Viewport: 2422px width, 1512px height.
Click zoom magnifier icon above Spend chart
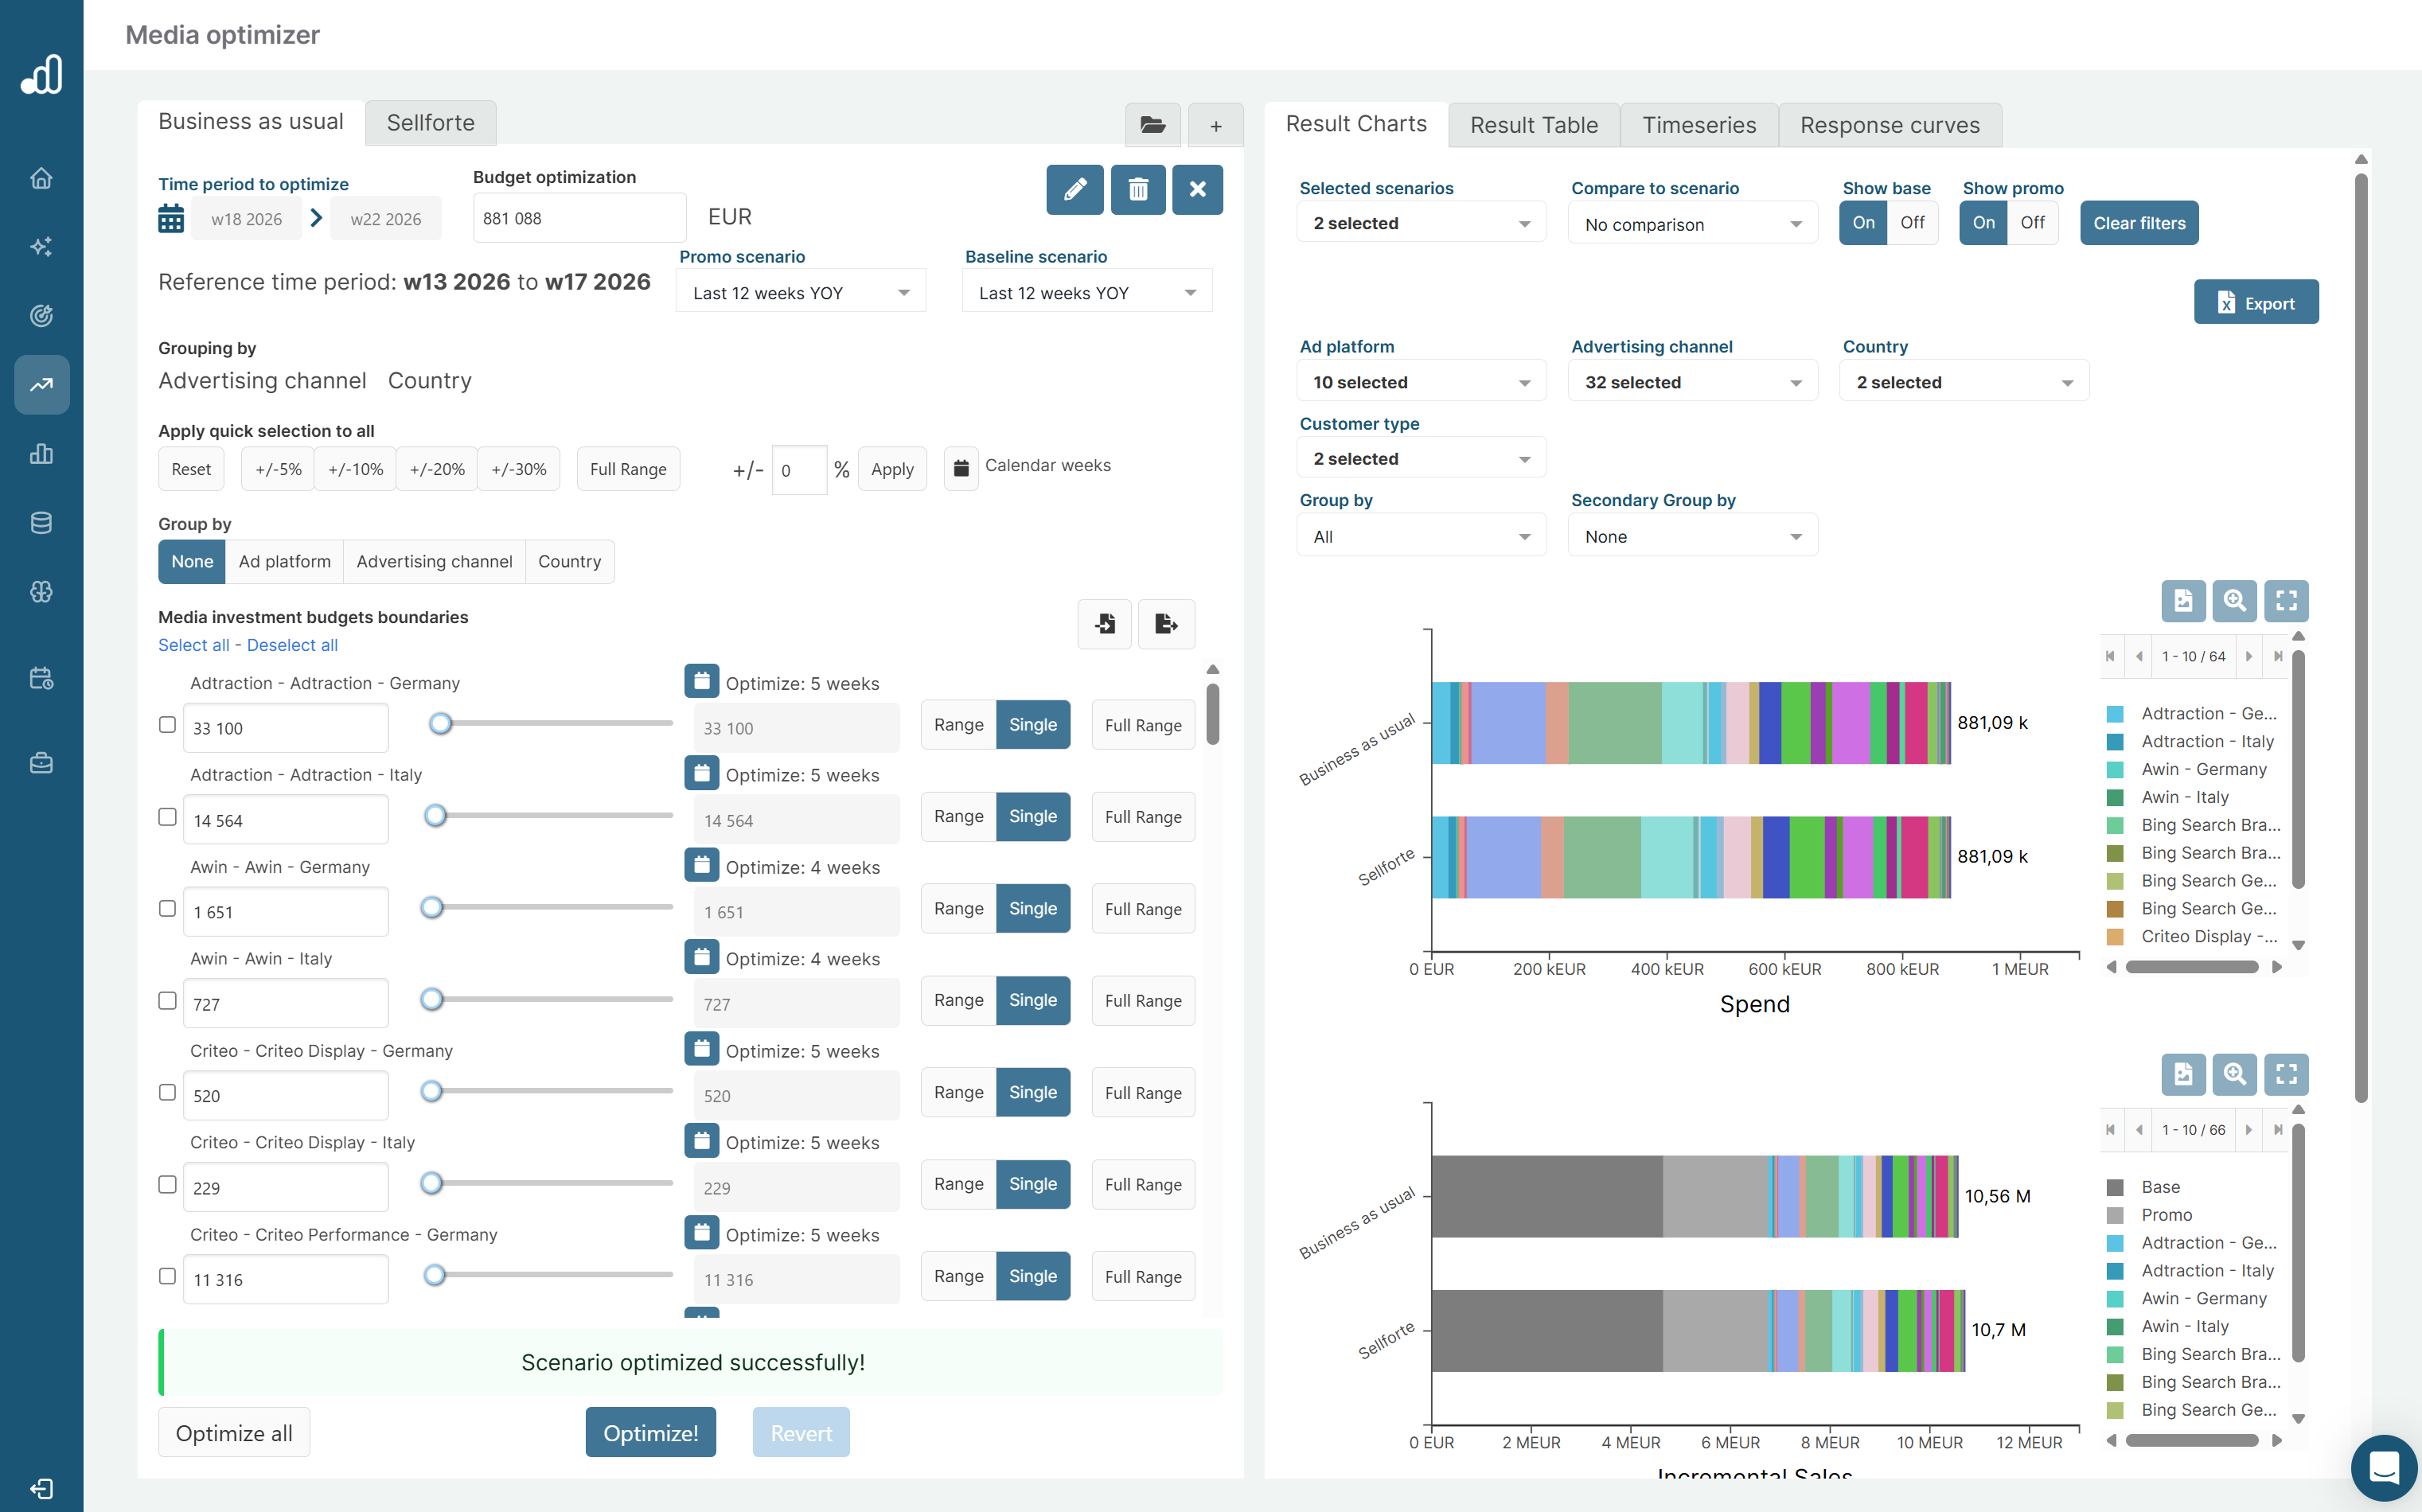pyautogui.click(x=2234, y=600)
